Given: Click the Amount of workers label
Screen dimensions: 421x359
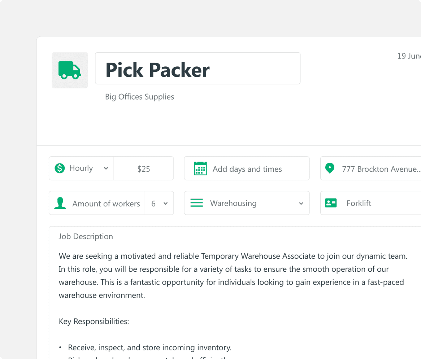Looking at the screenshot, I should click(106, 203).
